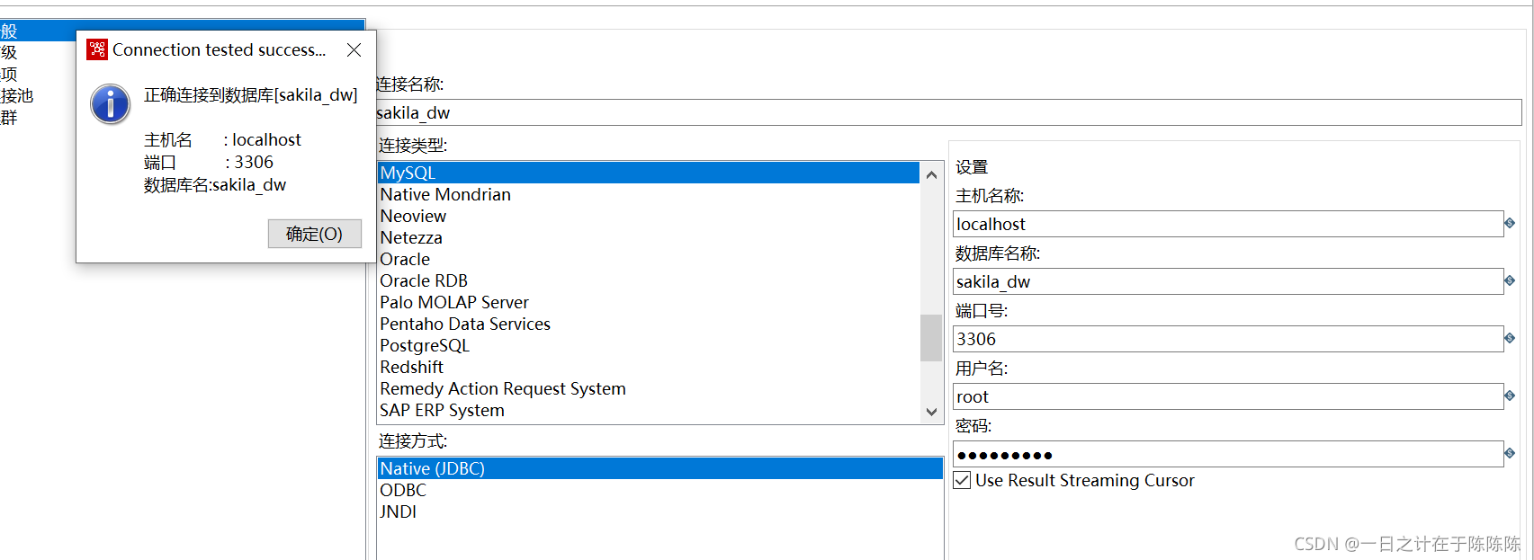Select Native (JDBC) access method

click(x=659, y=468)
